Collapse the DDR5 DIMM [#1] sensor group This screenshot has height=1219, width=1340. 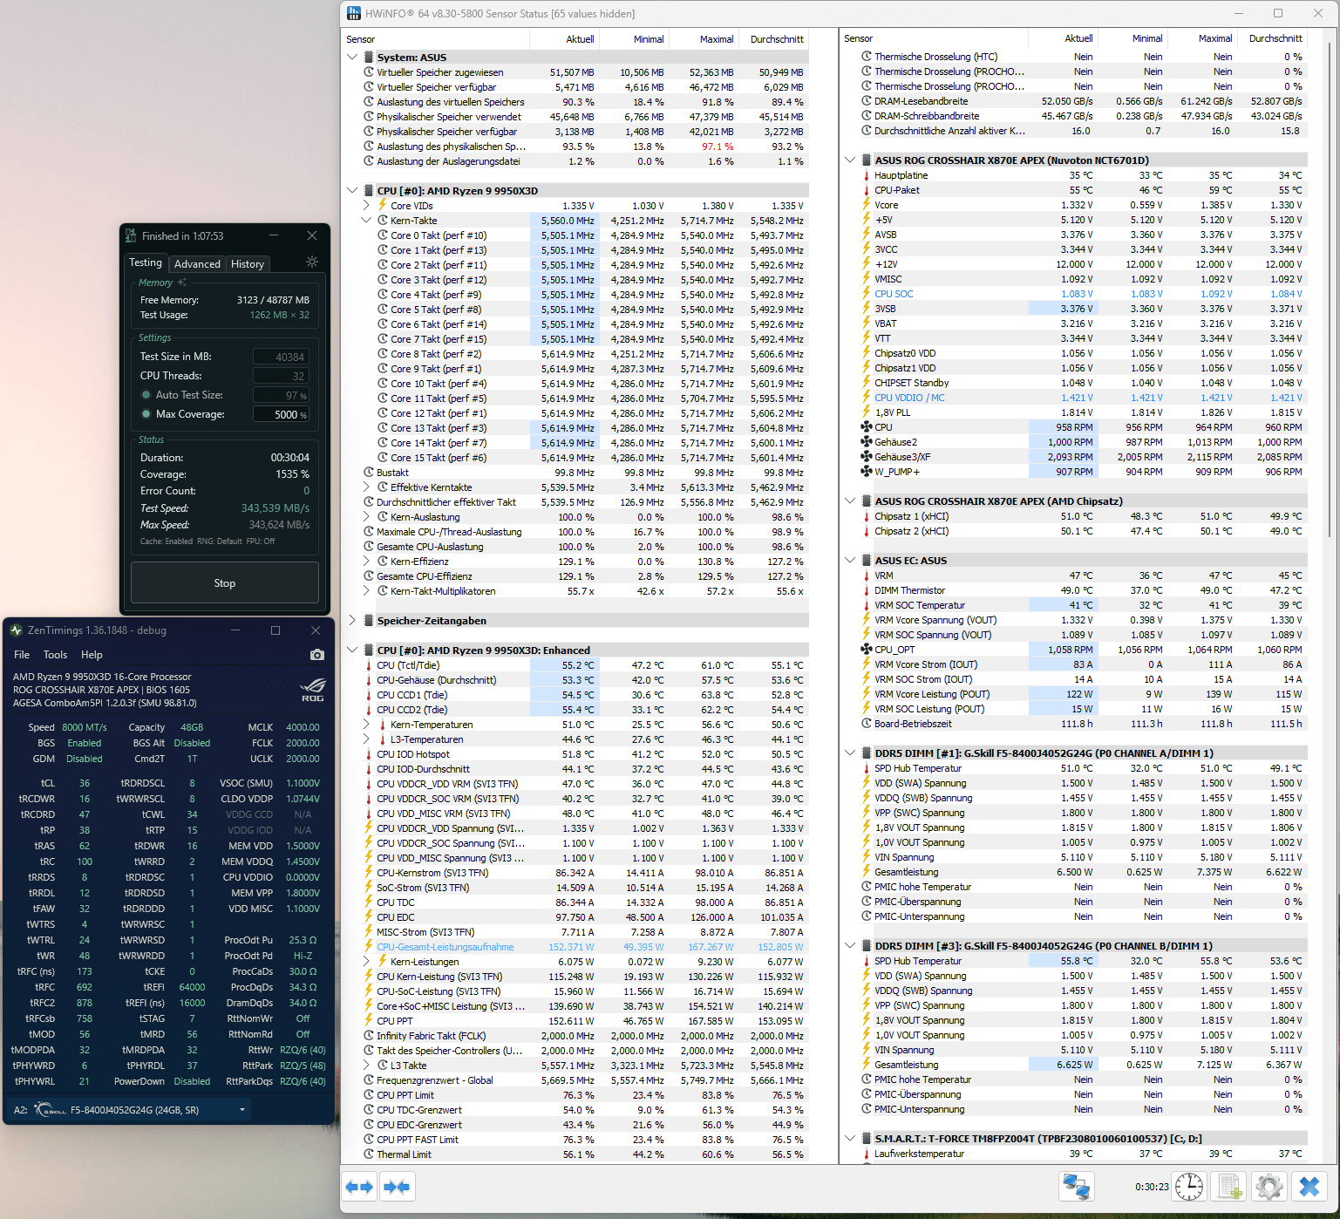tap(850, 753)
